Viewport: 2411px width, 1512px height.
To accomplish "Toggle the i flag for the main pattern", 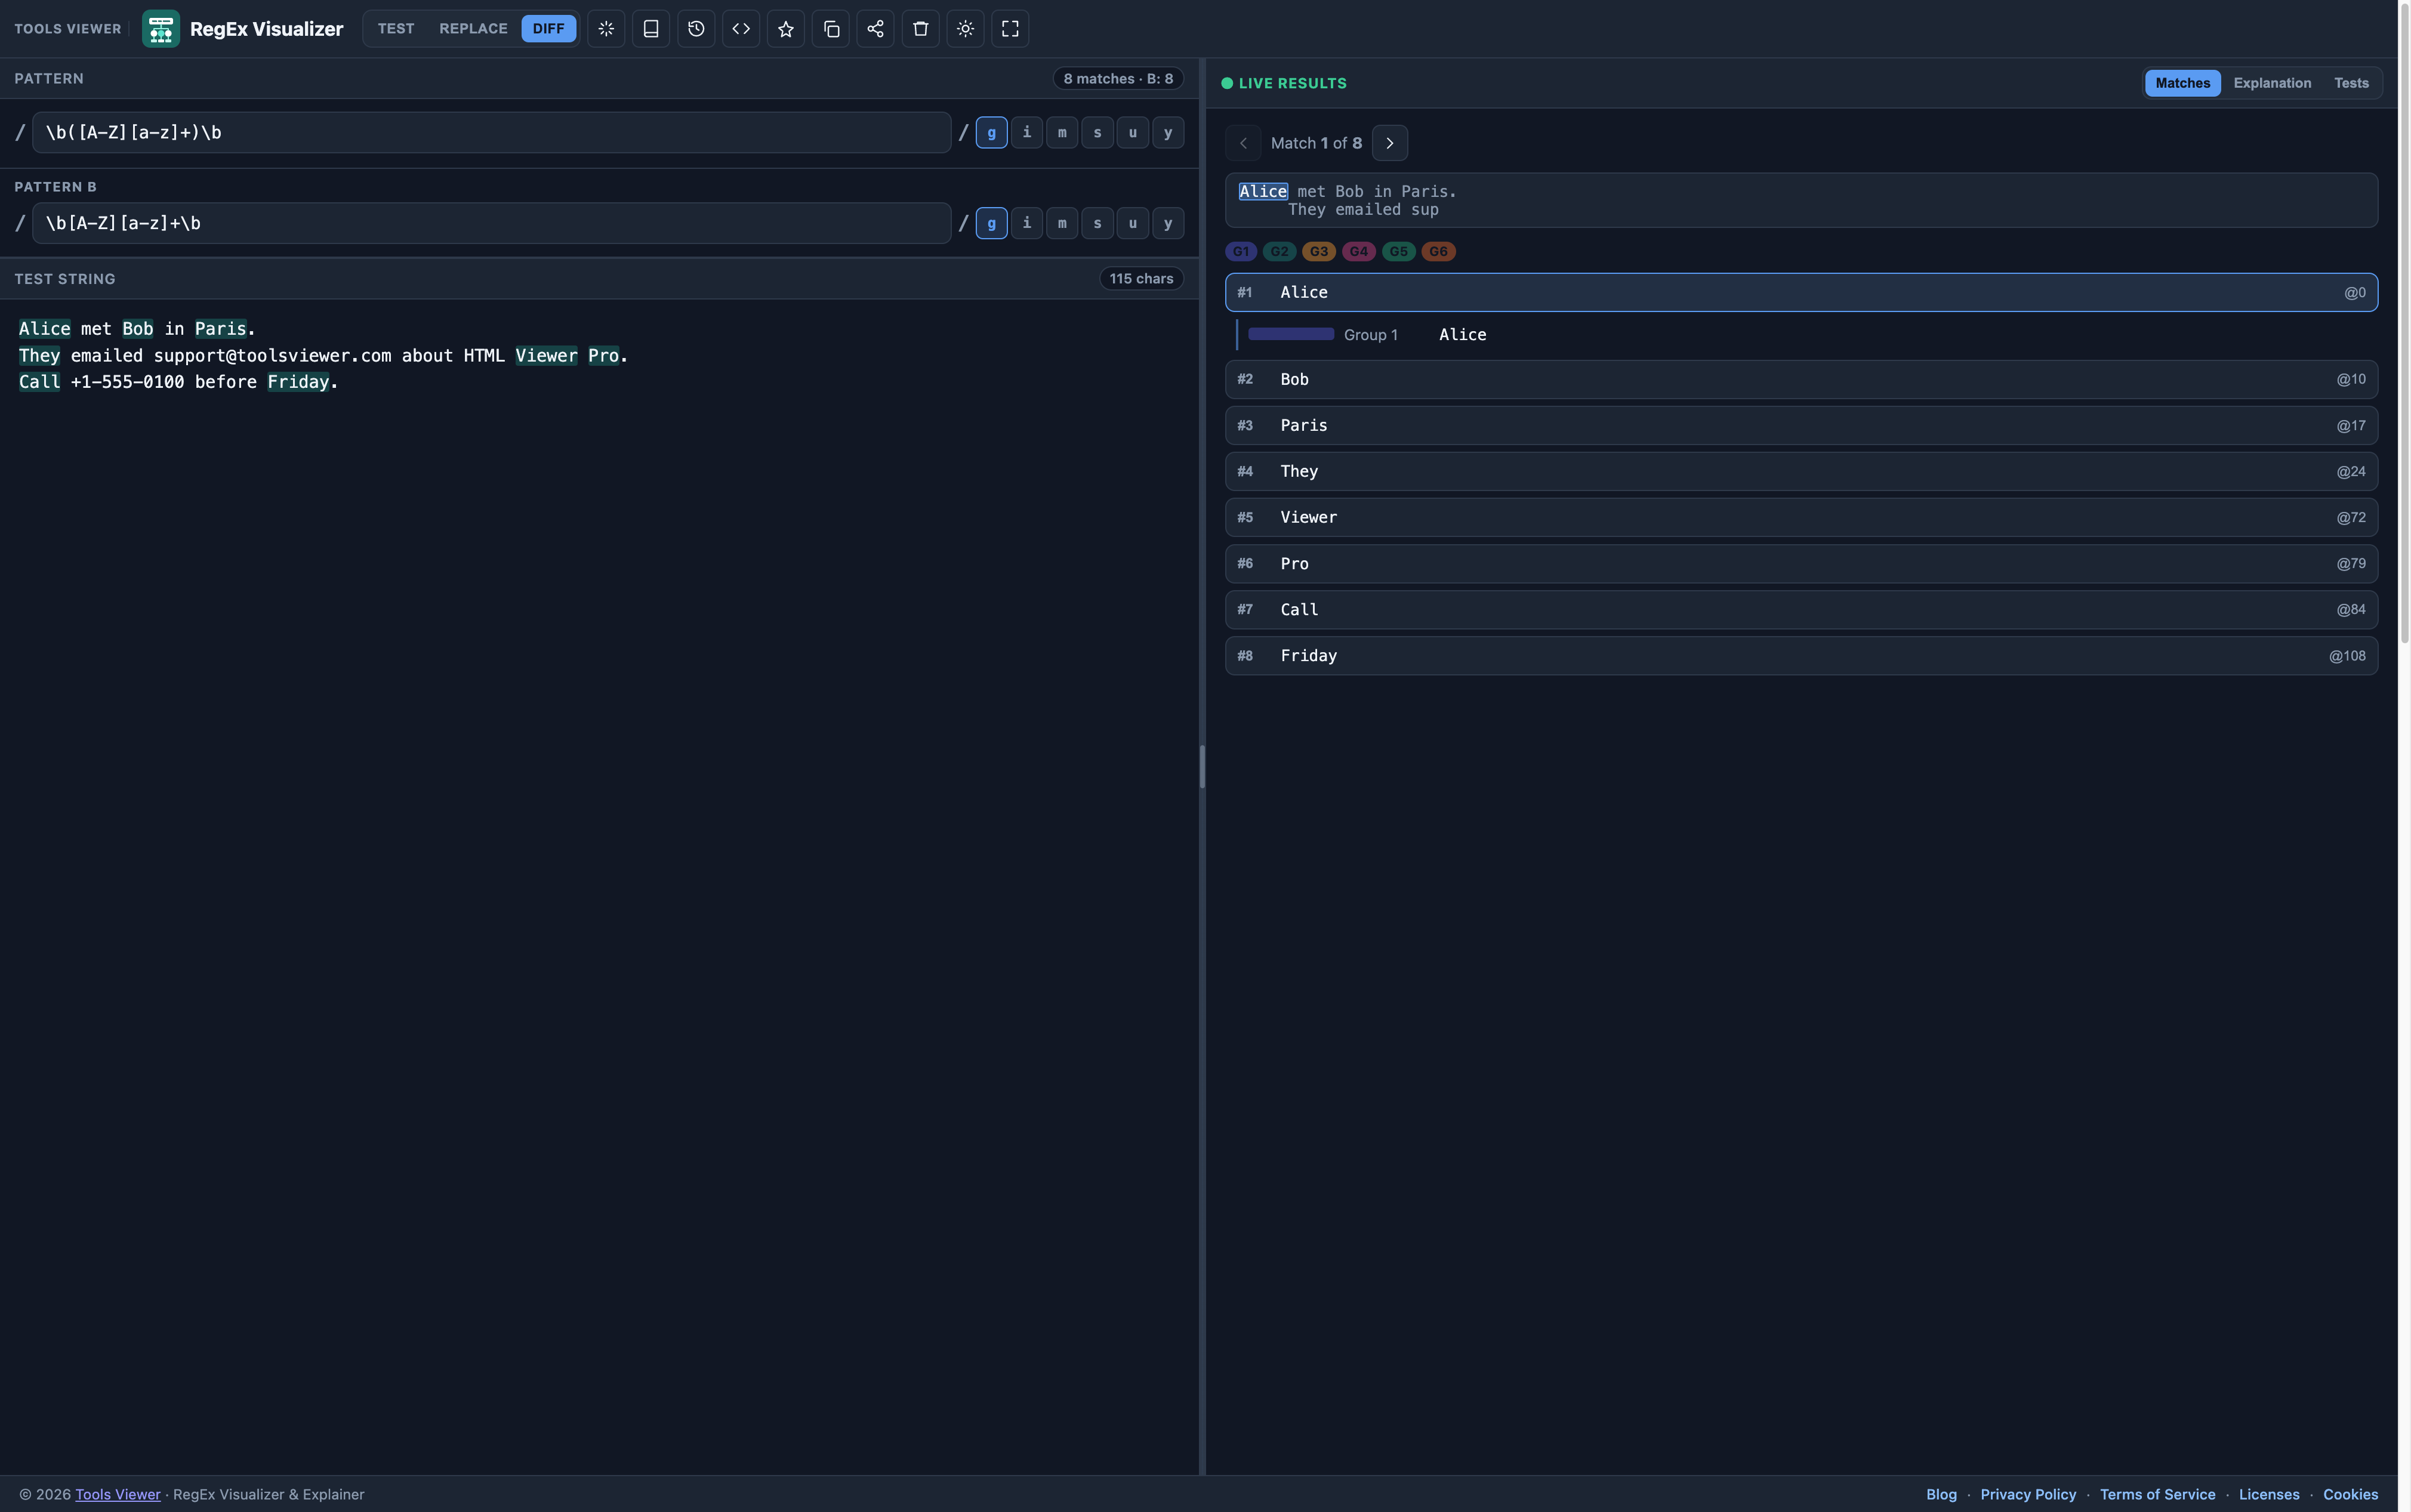I will (x=1027, y=132).
